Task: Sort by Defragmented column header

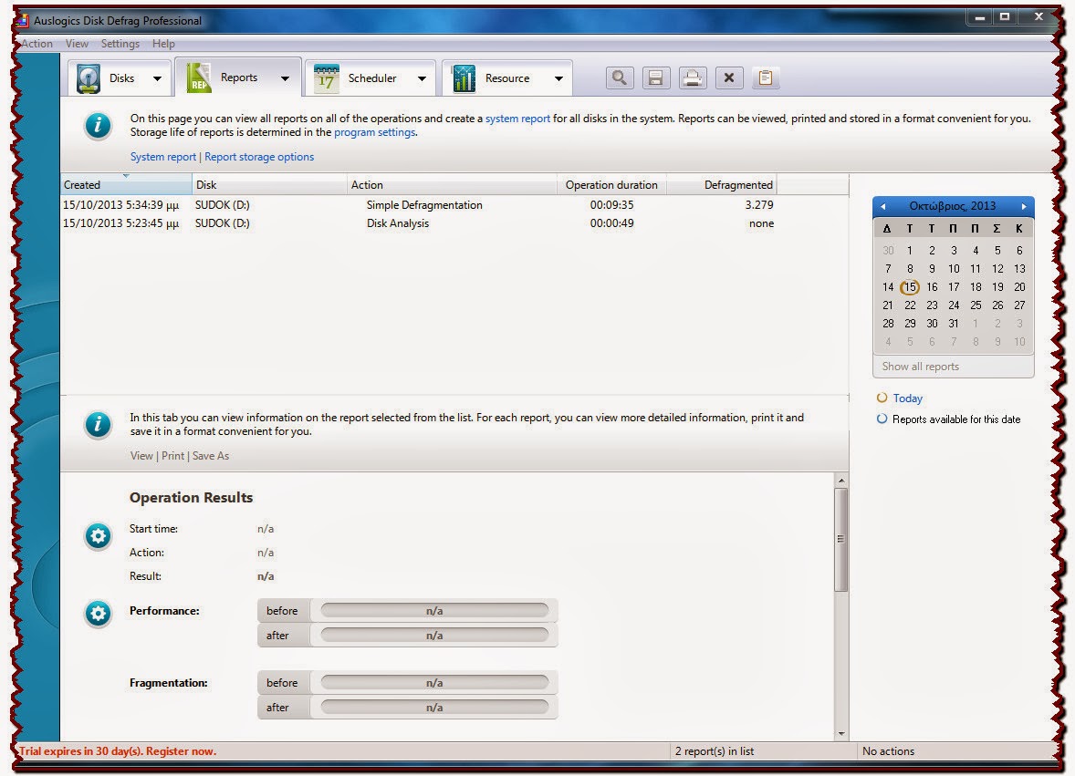Action: click(x=721, y=185)
